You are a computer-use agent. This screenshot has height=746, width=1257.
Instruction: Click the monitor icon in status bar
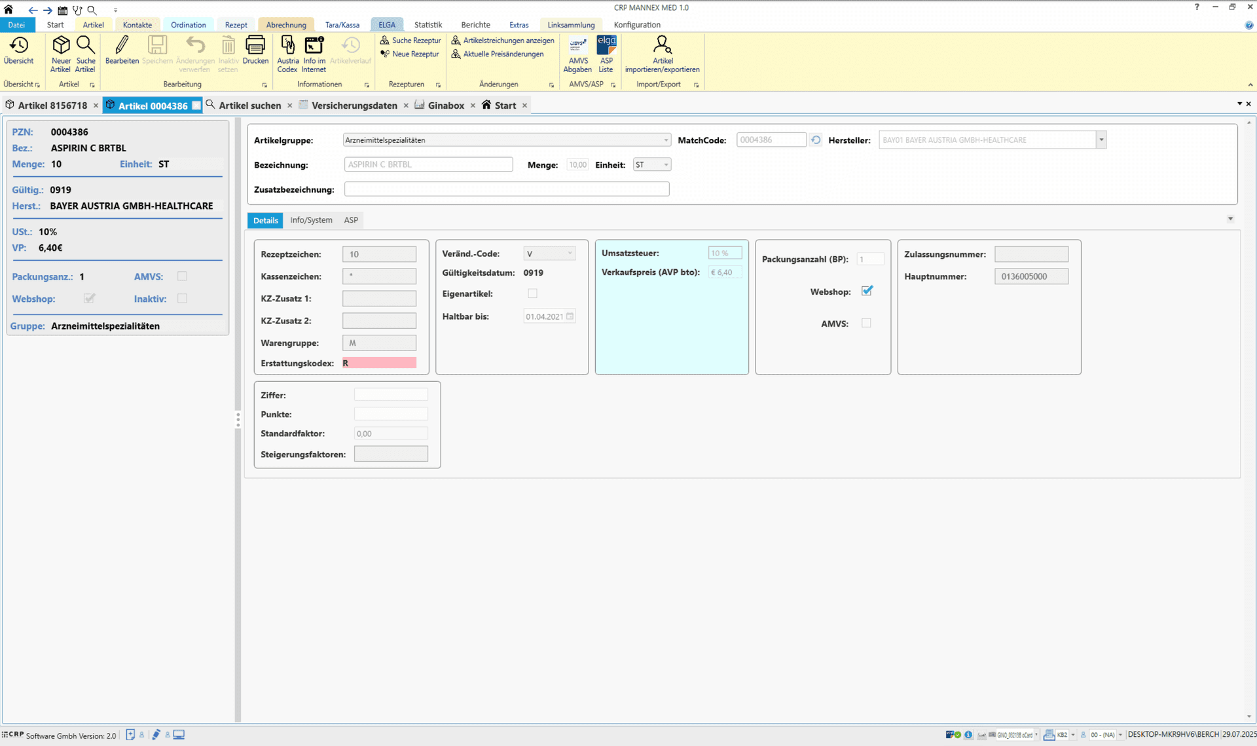click(179, 735)
